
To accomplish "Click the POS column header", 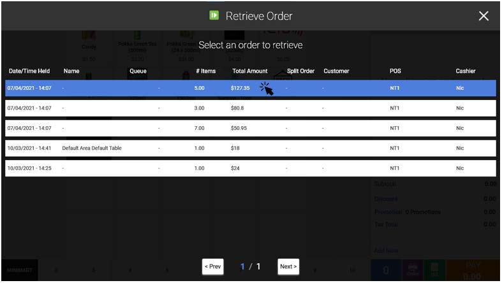I will 395,71.
